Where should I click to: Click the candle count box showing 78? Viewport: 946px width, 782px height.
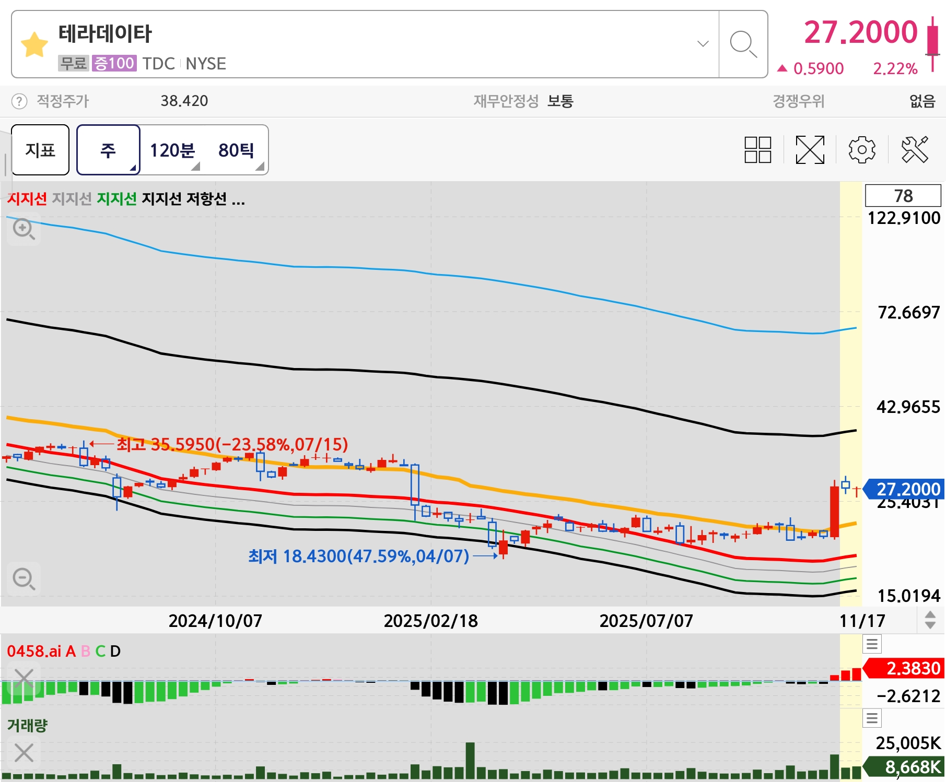coord(903,196)
